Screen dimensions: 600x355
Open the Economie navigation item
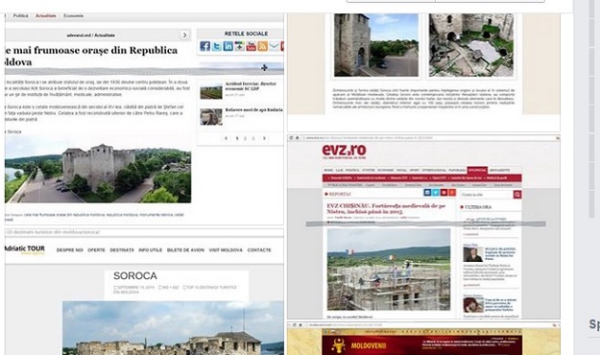click(73, 15)
